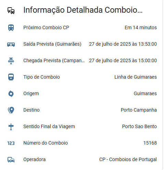This screenshot has width=164, height=170.
Task: Click the train number 15168
Action: point(150,143)
